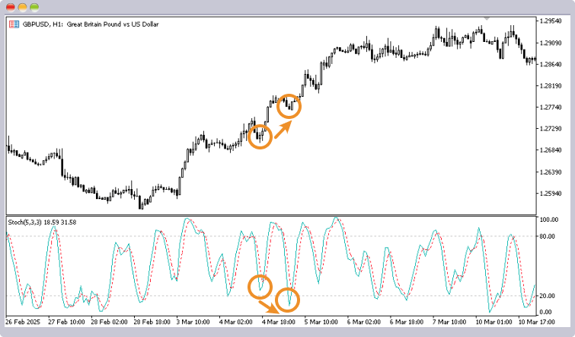Click the 1.29540 price on the scale

[x=553, y=21]
